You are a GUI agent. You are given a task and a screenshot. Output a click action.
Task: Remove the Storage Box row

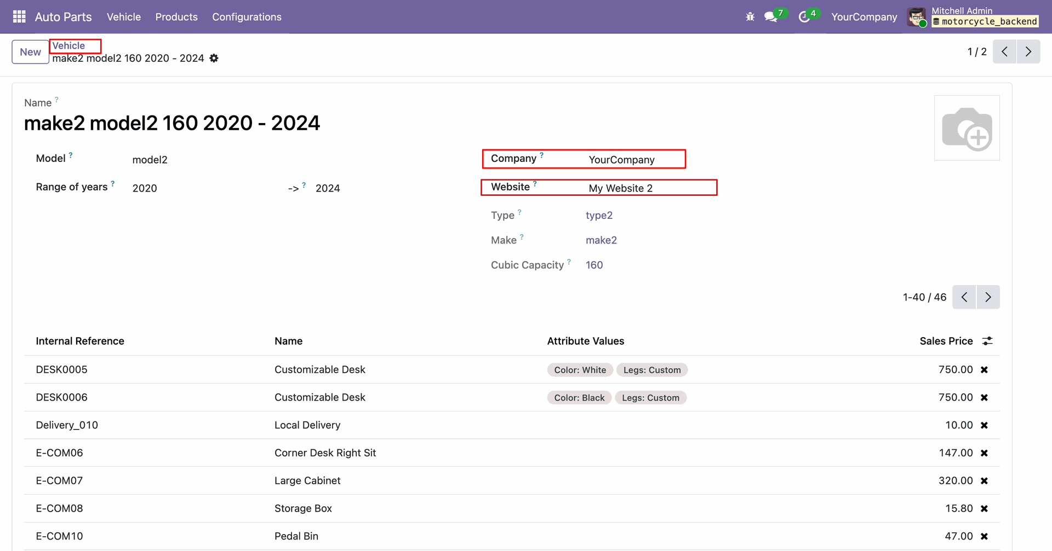(x=984, y=509)
